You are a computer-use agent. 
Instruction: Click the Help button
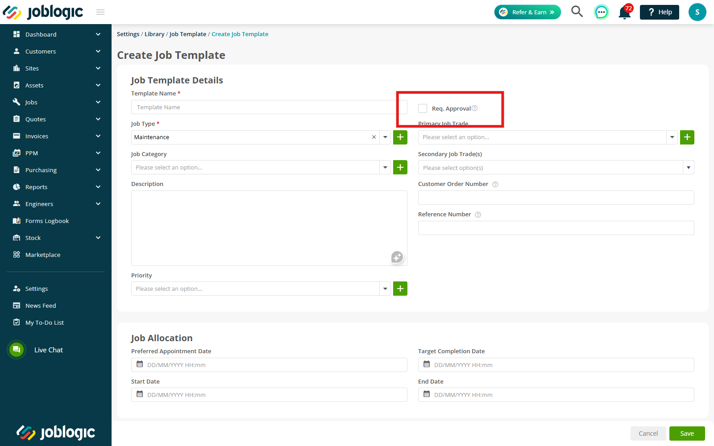(x=659, y=12)
